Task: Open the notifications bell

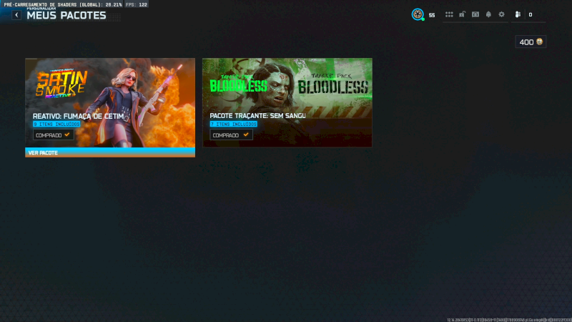Action: point(488,14)
